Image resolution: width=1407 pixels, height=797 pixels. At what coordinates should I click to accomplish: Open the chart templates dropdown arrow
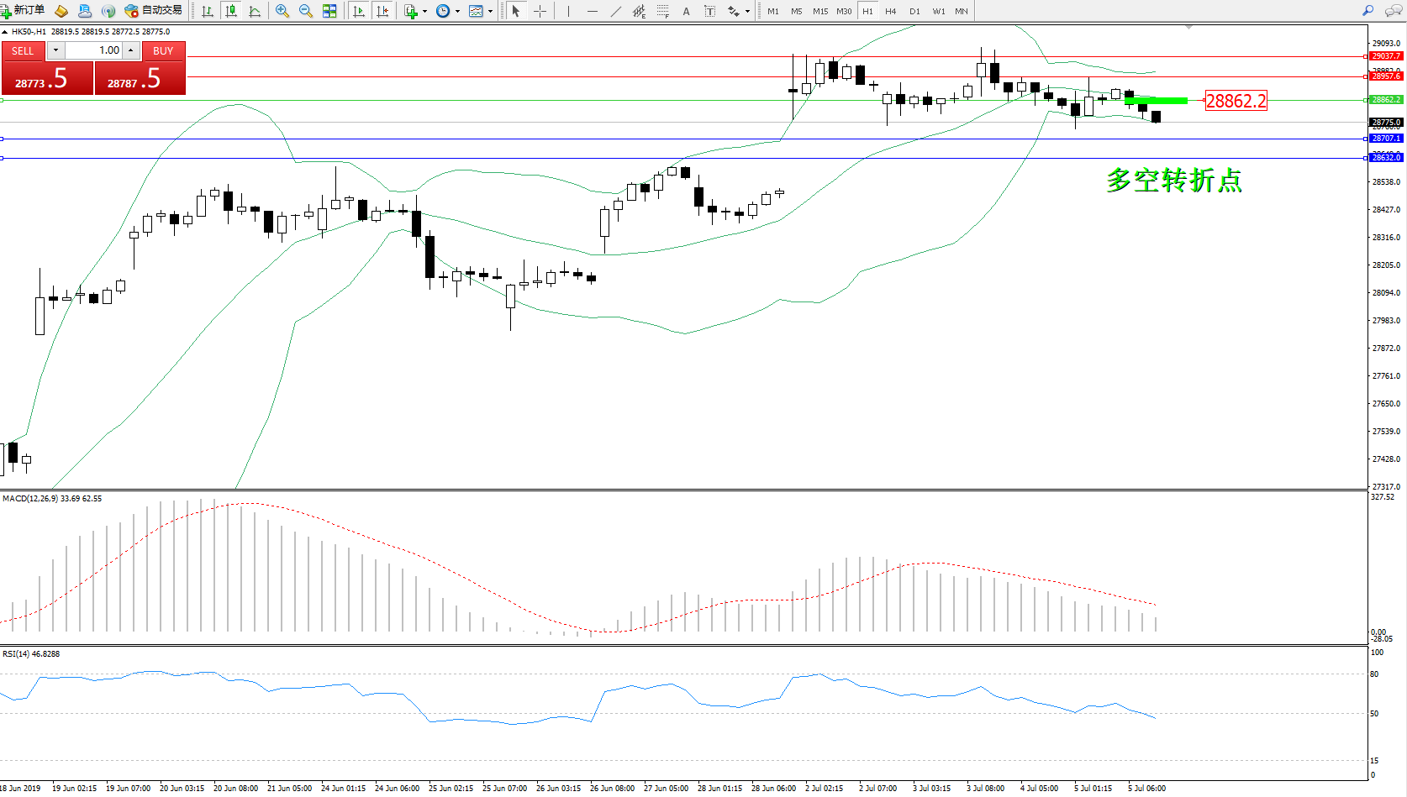pos(490,12)
